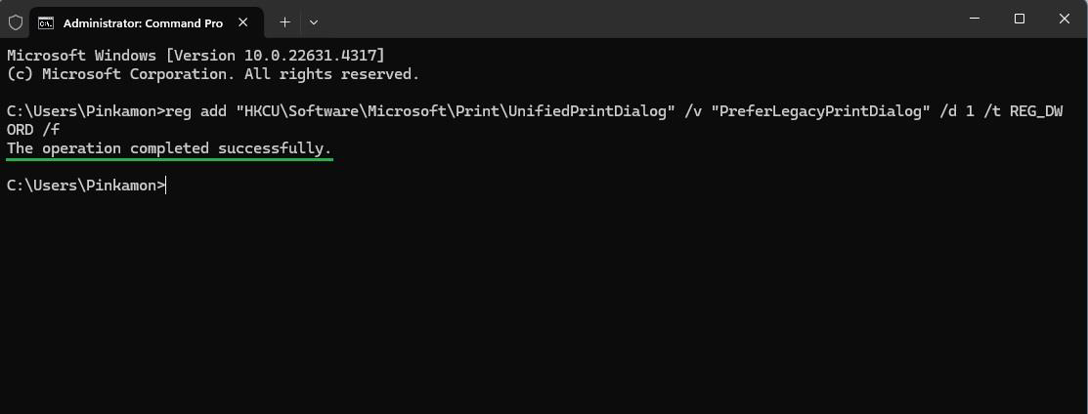1088x414 pixels.
Task: Maximize the terminal window
Action: pyautogui.click(x=1020, y=19)
